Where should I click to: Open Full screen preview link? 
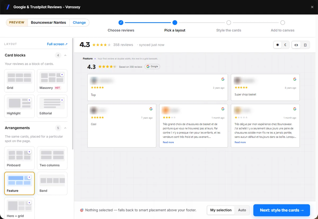(x=57, y=44)
